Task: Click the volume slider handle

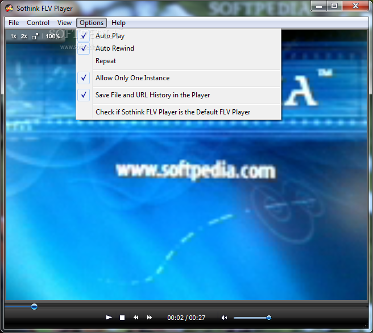Action: coord(269,318)
